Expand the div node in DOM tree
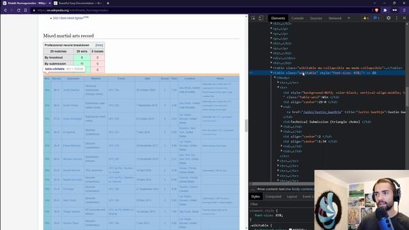 click(271, 58)
